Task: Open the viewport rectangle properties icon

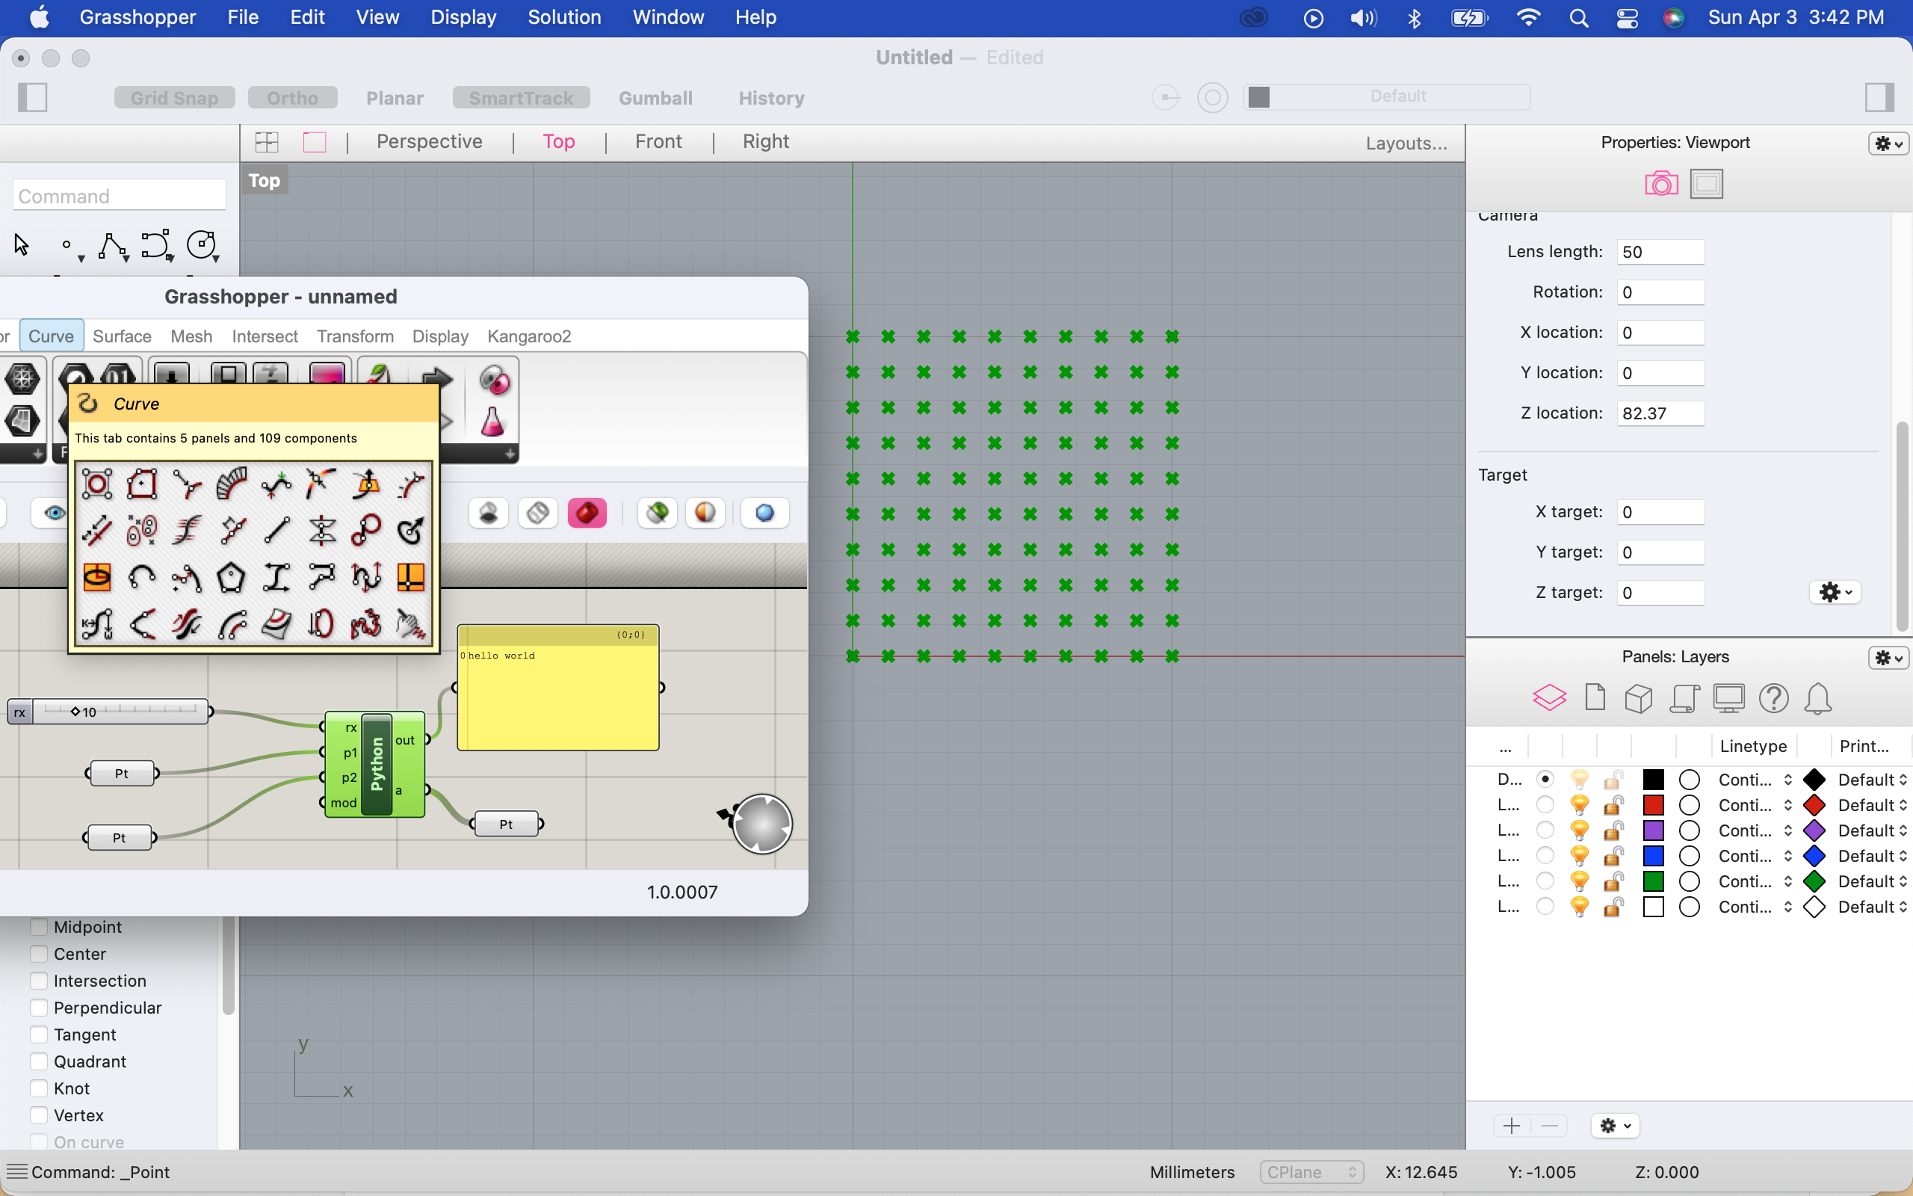Action: tap(1707, 184)
